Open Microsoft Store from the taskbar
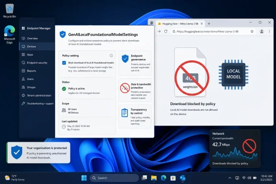Screen dimensions: 276x184 click(x=173, y=178)
